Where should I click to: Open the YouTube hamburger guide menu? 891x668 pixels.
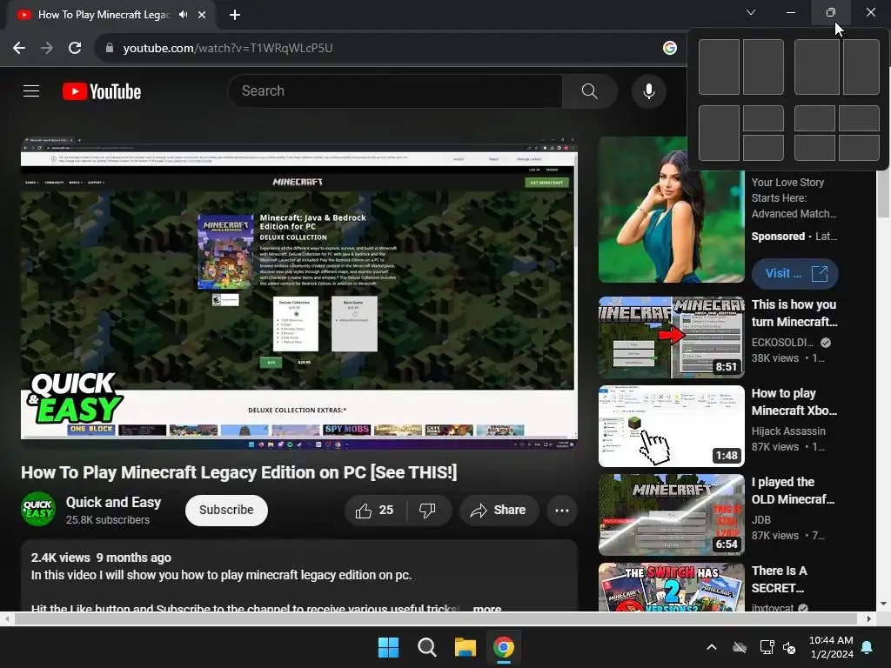(x=31, y=90)
